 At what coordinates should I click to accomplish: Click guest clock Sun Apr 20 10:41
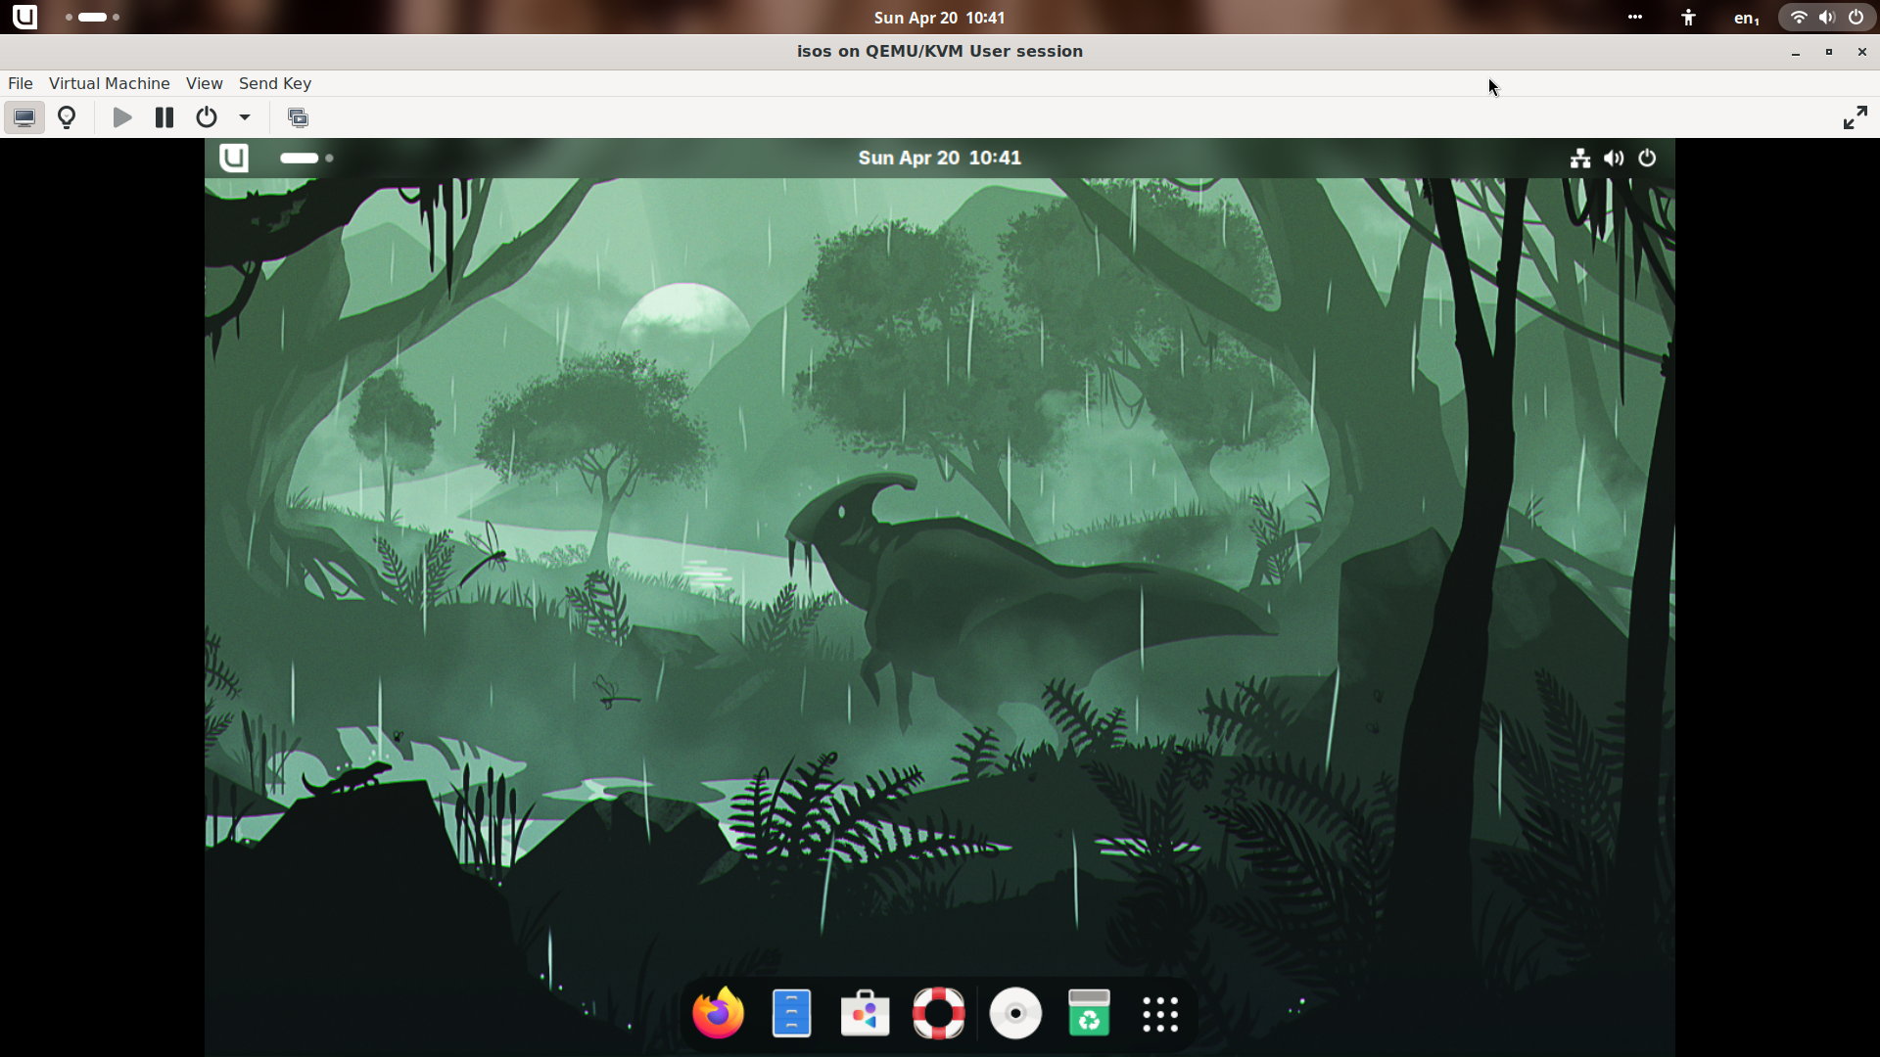(x=939, y=158)
